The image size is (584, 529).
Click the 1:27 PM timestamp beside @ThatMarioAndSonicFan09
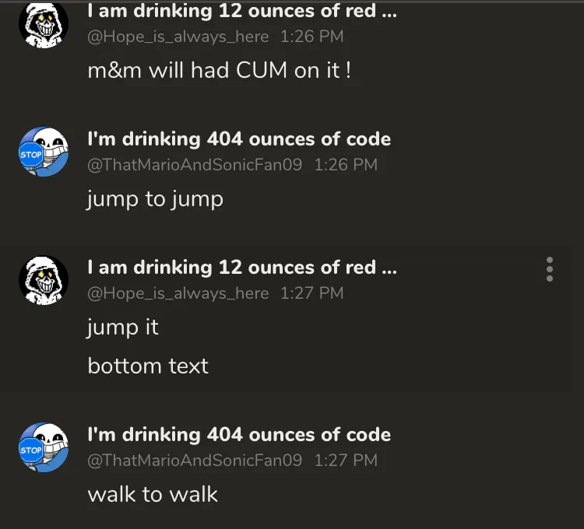pos(346,461)
